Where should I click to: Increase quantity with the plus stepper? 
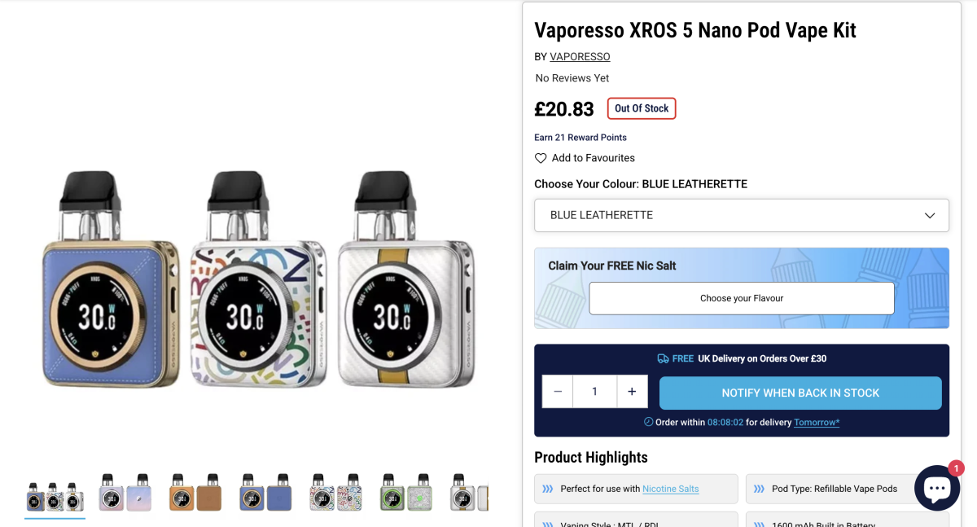coord(633,391)
